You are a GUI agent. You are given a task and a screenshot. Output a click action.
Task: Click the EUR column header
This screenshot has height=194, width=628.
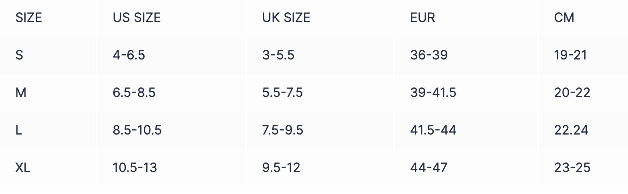point(422,18)
